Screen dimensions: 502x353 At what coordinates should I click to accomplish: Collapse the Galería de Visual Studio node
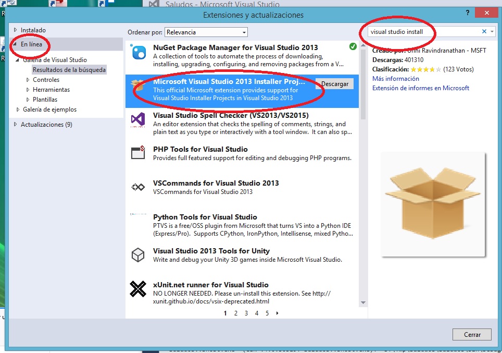click(17, 60)
